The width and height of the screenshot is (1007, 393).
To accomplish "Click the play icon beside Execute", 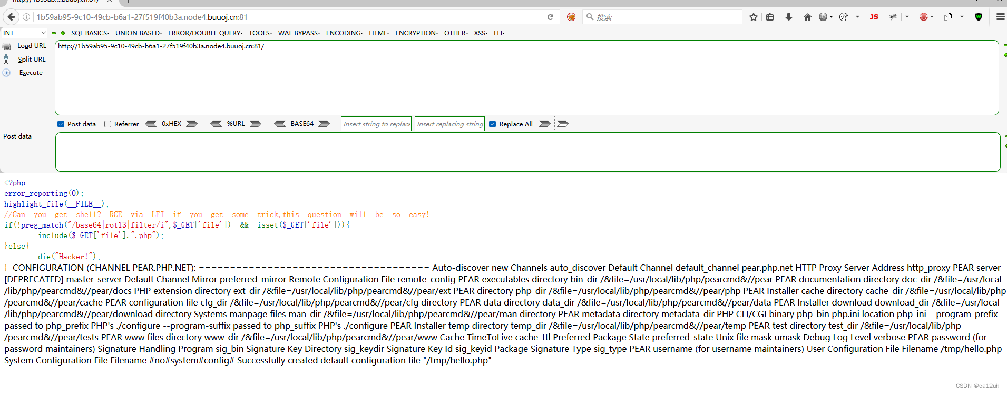I will click(x=6, y=73).
